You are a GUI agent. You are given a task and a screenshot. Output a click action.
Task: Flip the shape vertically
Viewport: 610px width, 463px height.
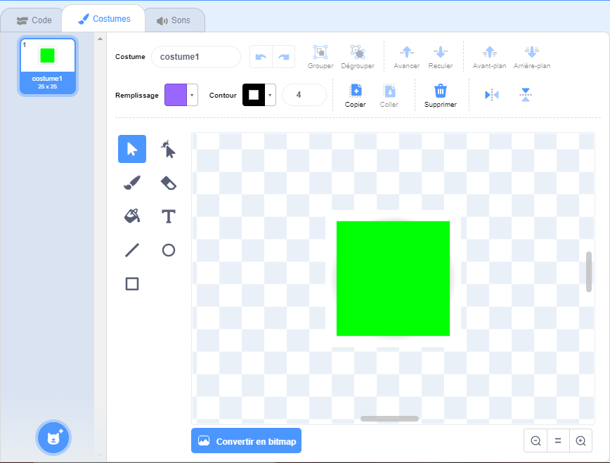(526, 95)
